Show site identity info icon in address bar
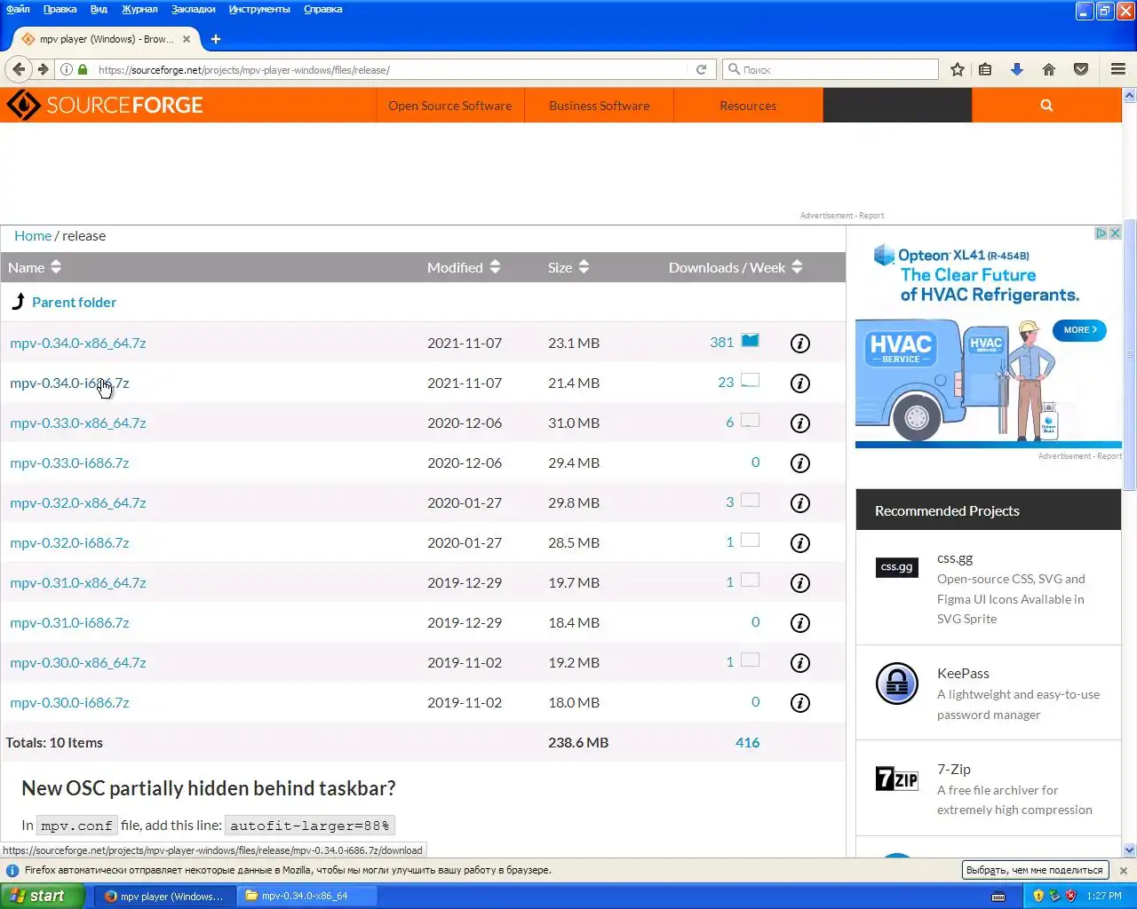The width and height of the screenshot is (1137, 909). coord(66,69)
